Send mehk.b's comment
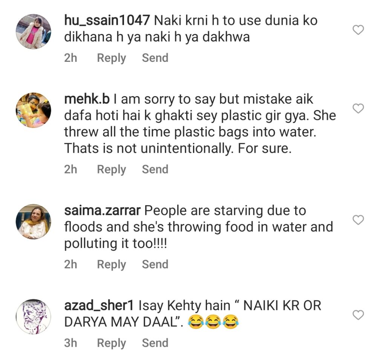Screen dimensions: 386x363 (155, 170)
